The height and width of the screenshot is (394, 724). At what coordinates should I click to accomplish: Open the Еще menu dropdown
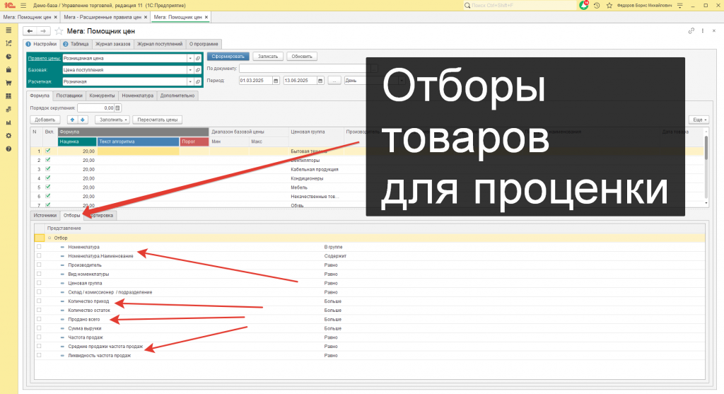click(699, 120)
